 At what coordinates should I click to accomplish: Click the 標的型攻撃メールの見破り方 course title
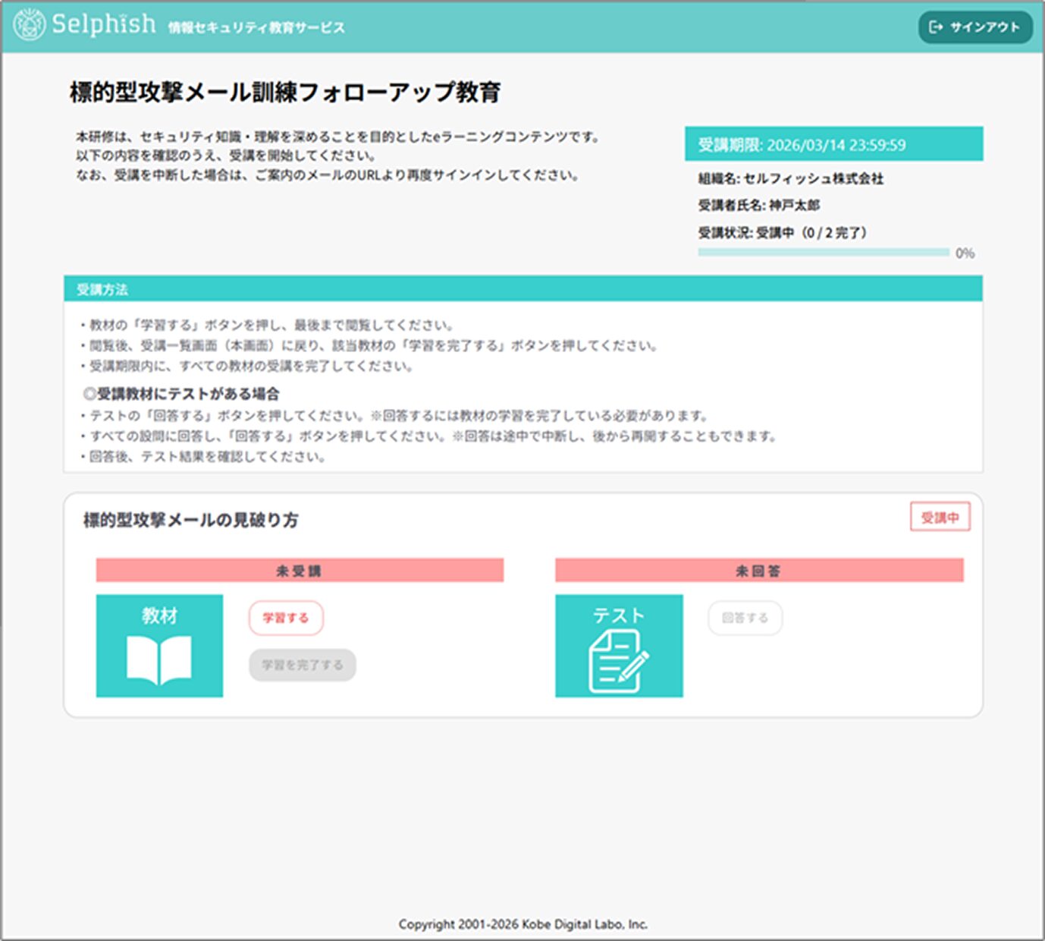[x=191, y=520]
